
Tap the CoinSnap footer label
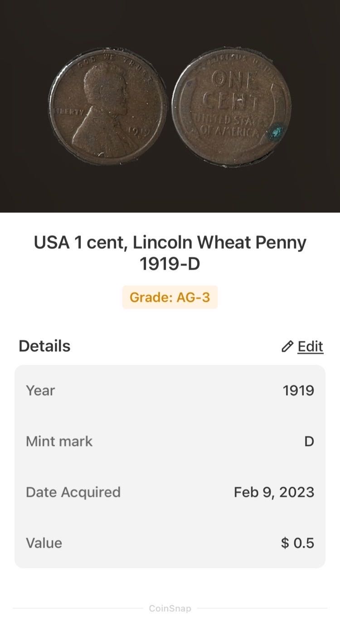click(170, 608)
